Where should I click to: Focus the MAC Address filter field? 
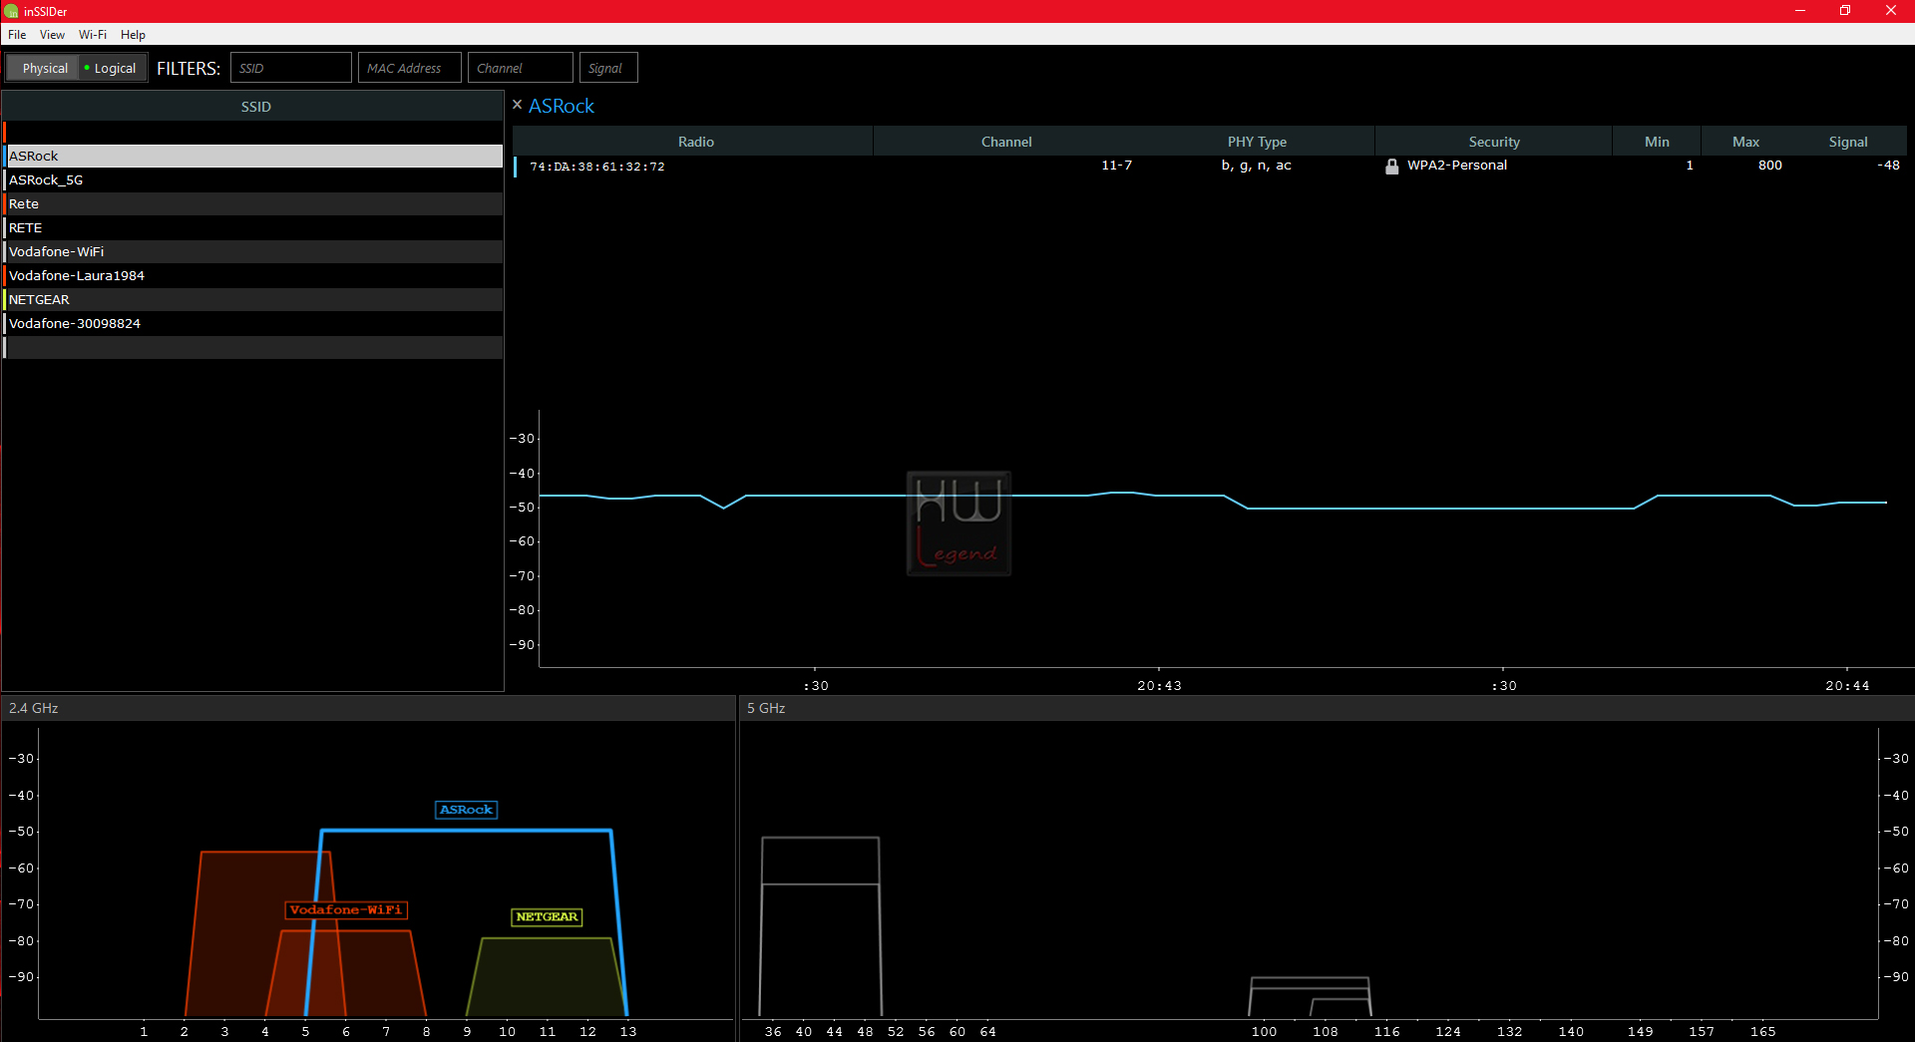[410, 68]
